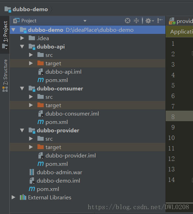Select the dubbo-provider target folder row

88,147
